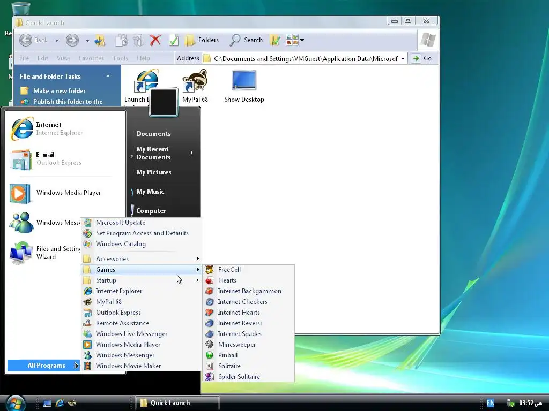The image size is (549, 411).
Task: Click the Search toolbar button
Action: click(x=246, y=40)
